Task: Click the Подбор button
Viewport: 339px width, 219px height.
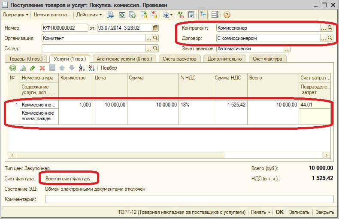Action: 109,68
